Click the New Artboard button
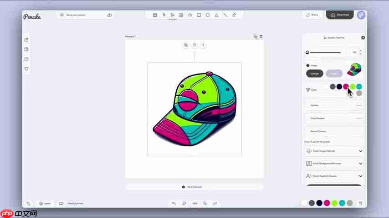Screen dimensions: 389x218 194,187
